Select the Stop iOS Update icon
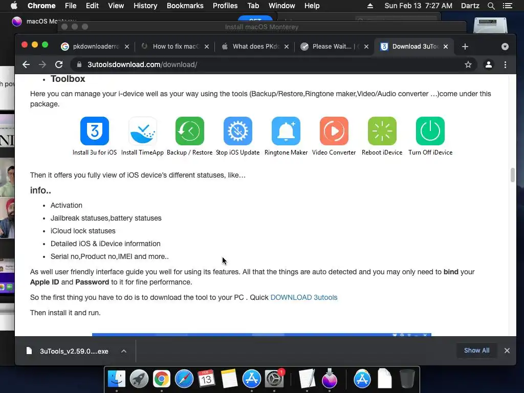The height and width of the screenshot is (393, 524). pos(237,130)
